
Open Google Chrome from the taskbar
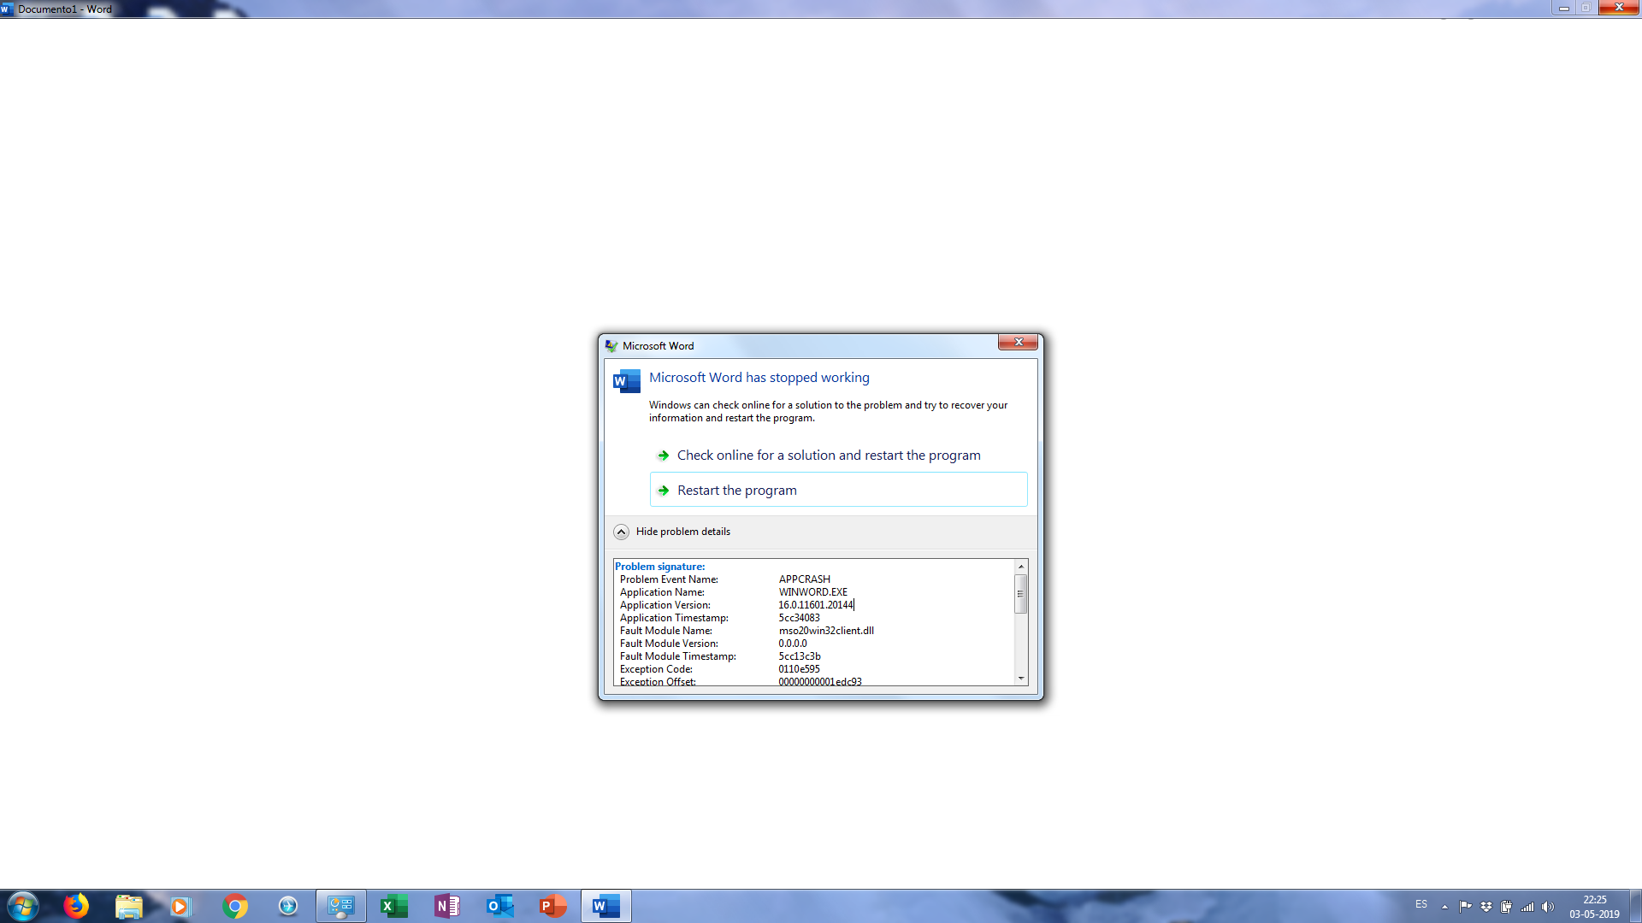[x=235, y=905]
